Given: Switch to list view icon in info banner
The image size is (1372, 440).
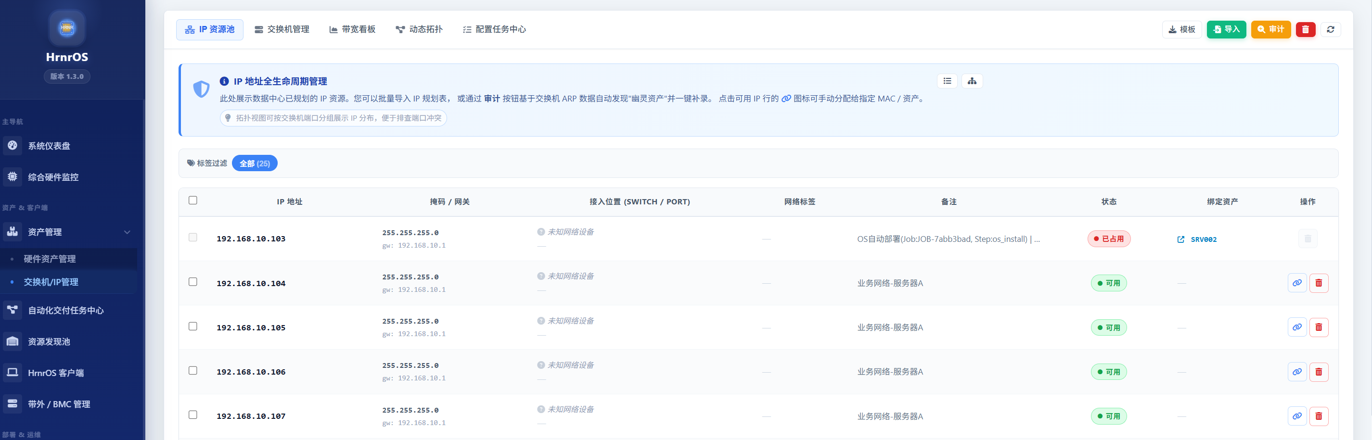Looking at the screenshot, I should (947, 81).
